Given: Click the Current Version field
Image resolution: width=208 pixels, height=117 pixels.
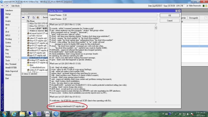Looking at the screenshot, I should click(110, 15).
